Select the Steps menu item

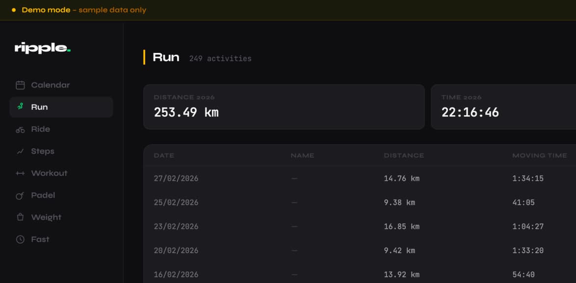coord(43,151)
